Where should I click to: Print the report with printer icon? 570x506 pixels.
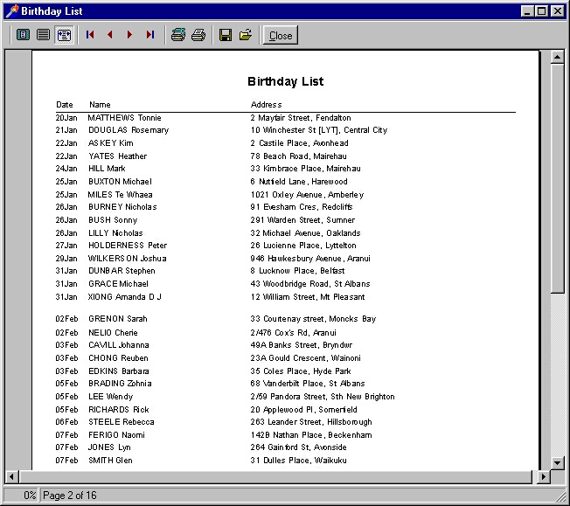pyautogui.click(x=198, y=35)
